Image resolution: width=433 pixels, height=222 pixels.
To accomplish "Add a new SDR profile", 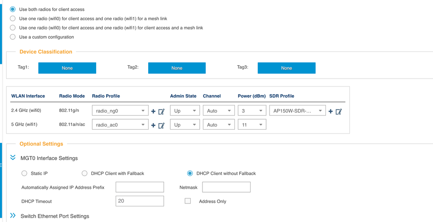I will click(330, 111).
